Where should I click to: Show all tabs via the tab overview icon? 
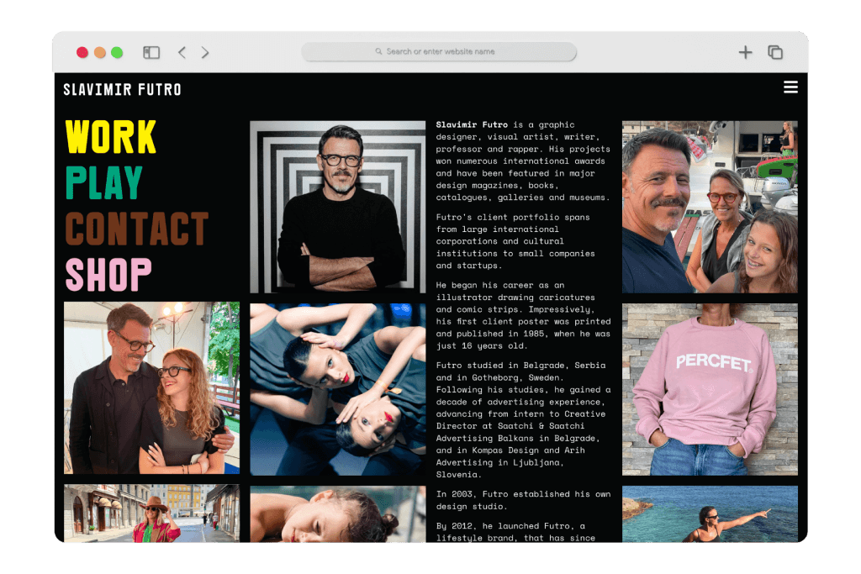[774, 52]
